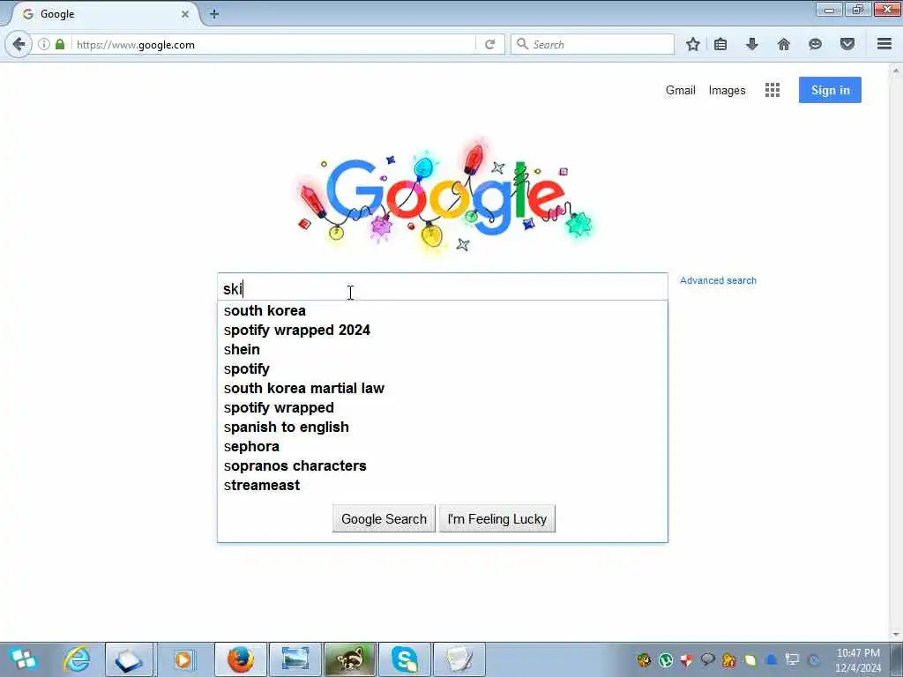The image size is (903, 677).
Task: Go back using the browser back arrow
Action: 19,44
